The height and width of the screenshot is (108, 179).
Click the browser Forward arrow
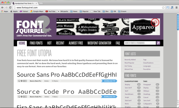(x=6, y=7)
